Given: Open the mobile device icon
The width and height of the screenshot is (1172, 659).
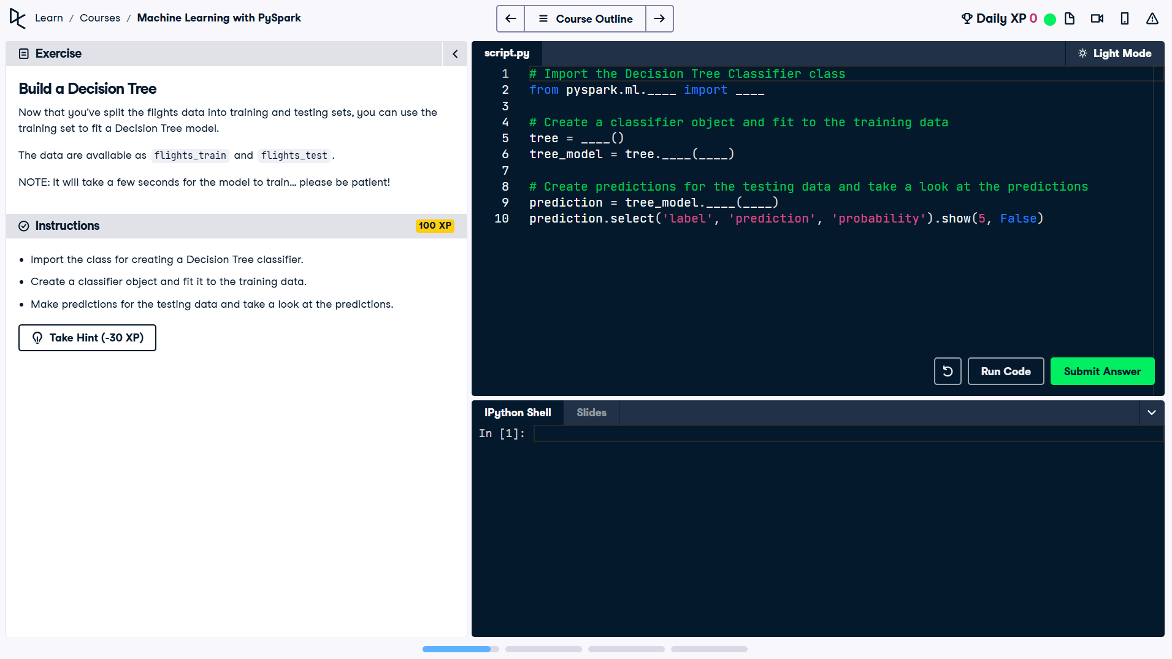Looking at the screenshot, I should coord(1125,18).
